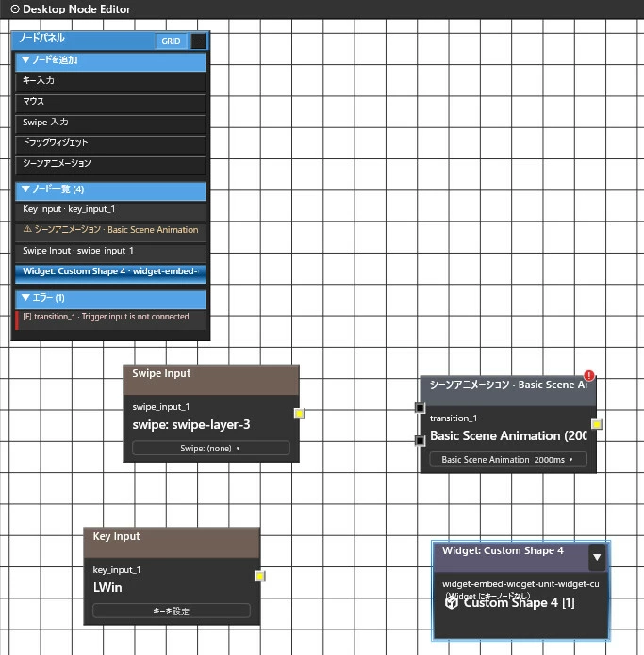Open the Basic Scene Animation 2000ms dropdown

508,459
